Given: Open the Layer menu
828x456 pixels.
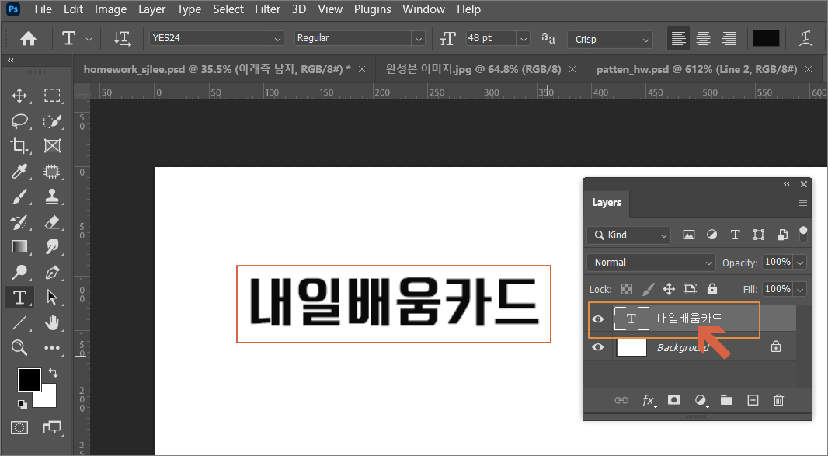Looking at the screenshot, I should tap(151, 9).
